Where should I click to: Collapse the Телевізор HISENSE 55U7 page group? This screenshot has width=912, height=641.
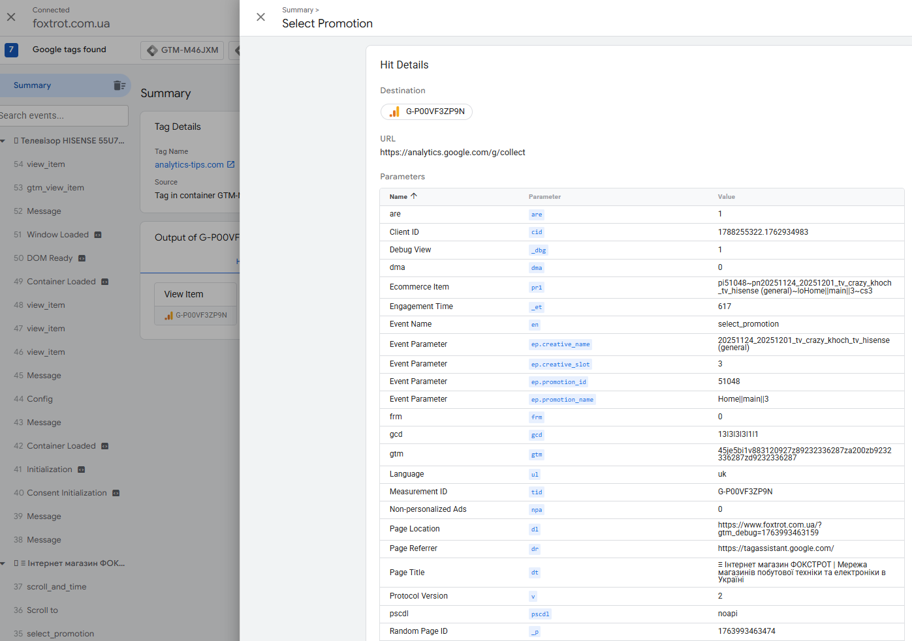(3, 141)
